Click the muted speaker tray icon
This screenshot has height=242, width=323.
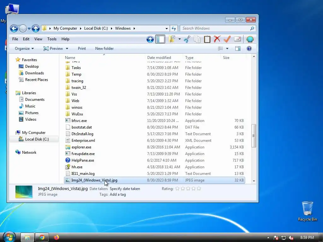(x=291, y=238)
